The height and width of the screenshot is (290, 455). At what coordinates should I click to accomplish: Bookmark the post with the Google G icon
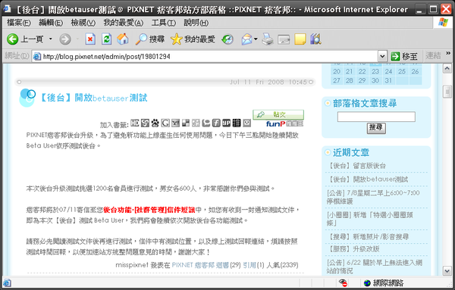point(165,123)
